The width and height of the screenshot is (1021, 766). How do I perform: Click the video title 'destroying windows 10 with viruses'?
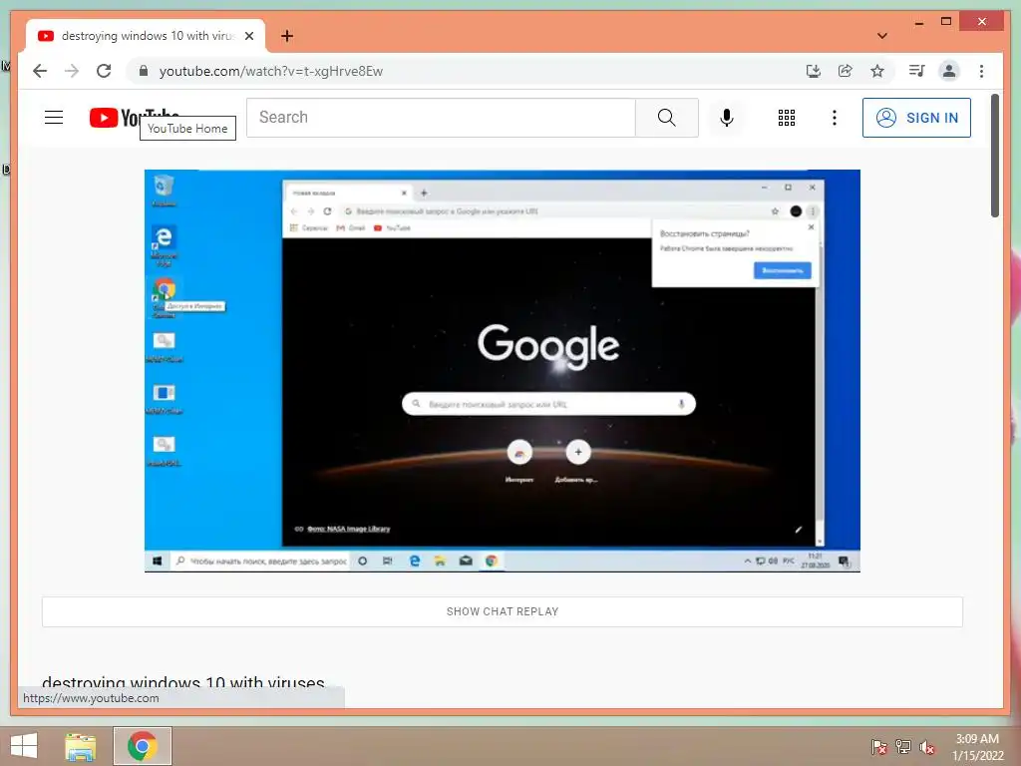pyautogui.click(x=183, y=683)
